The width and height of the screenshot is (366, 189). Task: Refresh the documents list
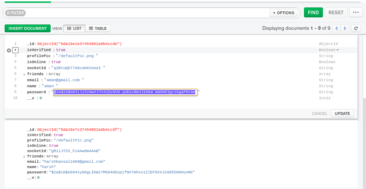(x=356, y=28)
